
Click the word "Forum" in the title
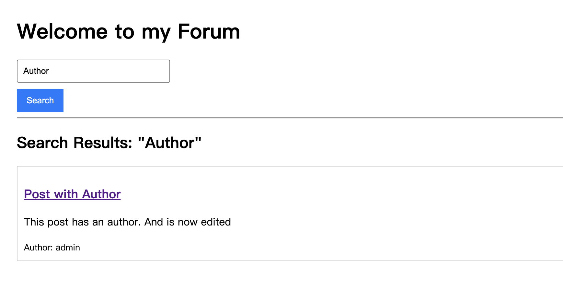[209, 32]
